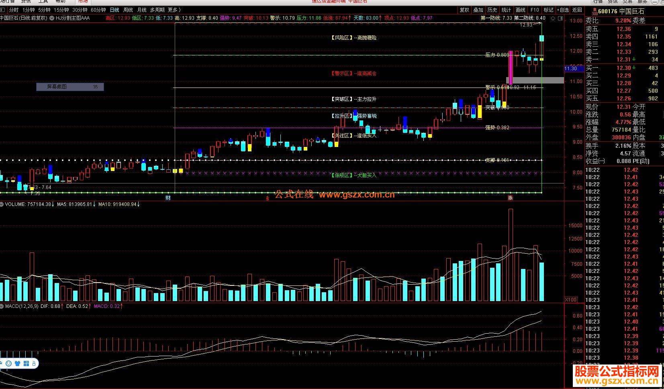Add stock with +自选 button

(x=563, y=10)
